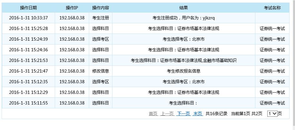Click the 结果 column header
Screen dimensions: 295x130
[x=184, y=8]
